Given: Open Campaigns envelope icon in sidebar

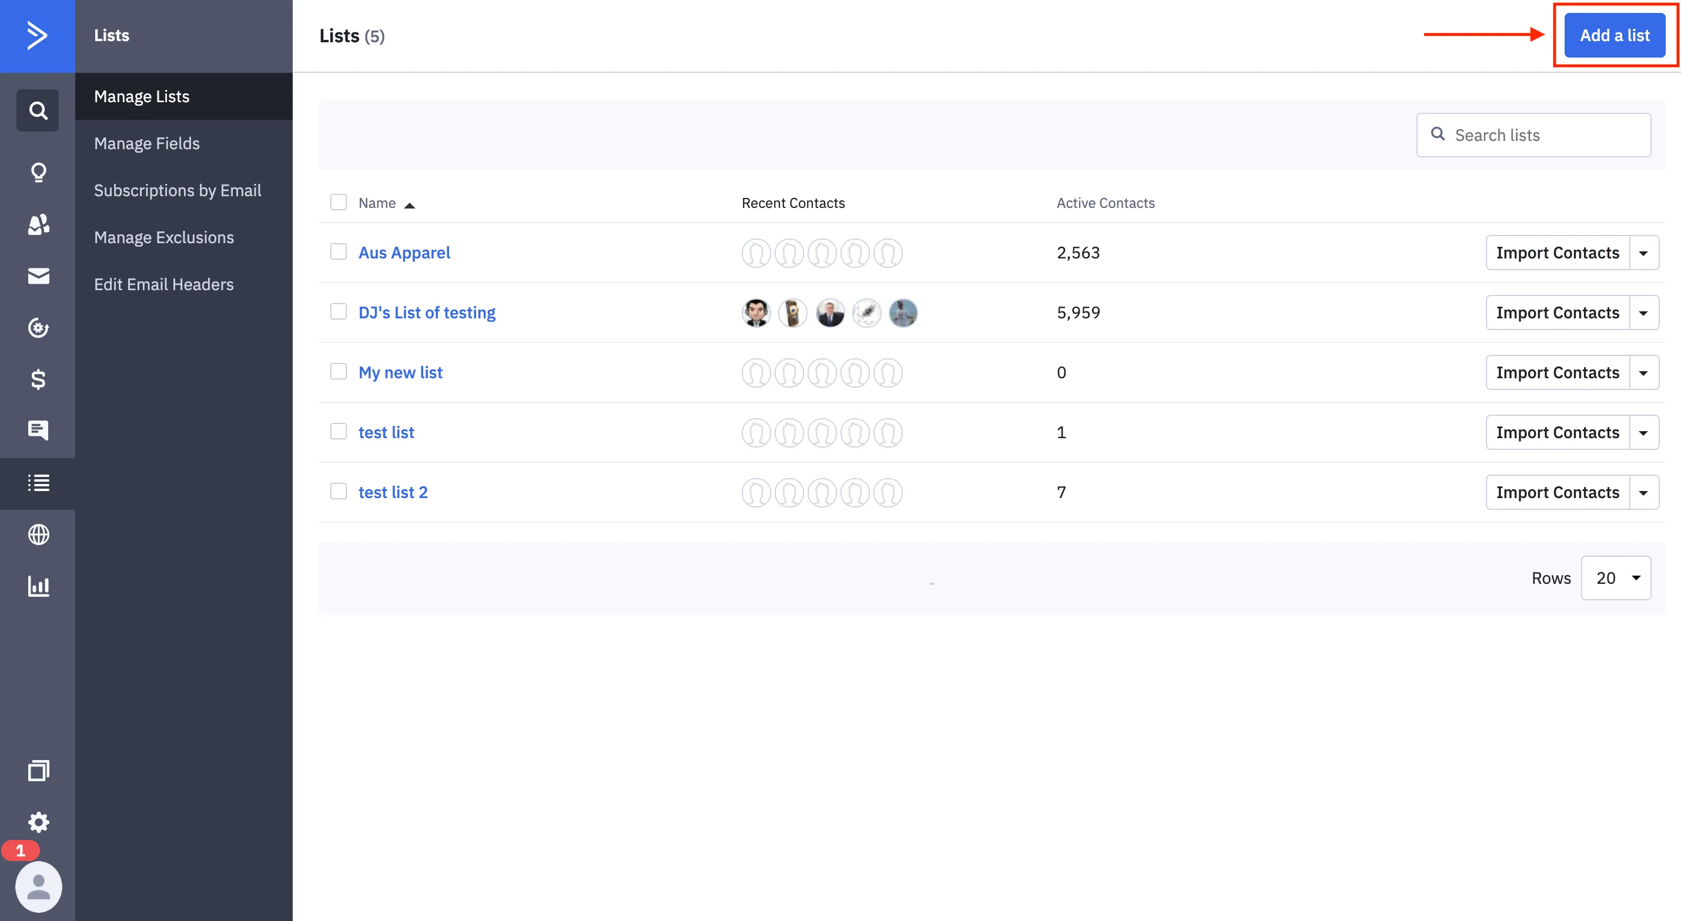Looking at the screenshot, I should [x=38, y=276].
